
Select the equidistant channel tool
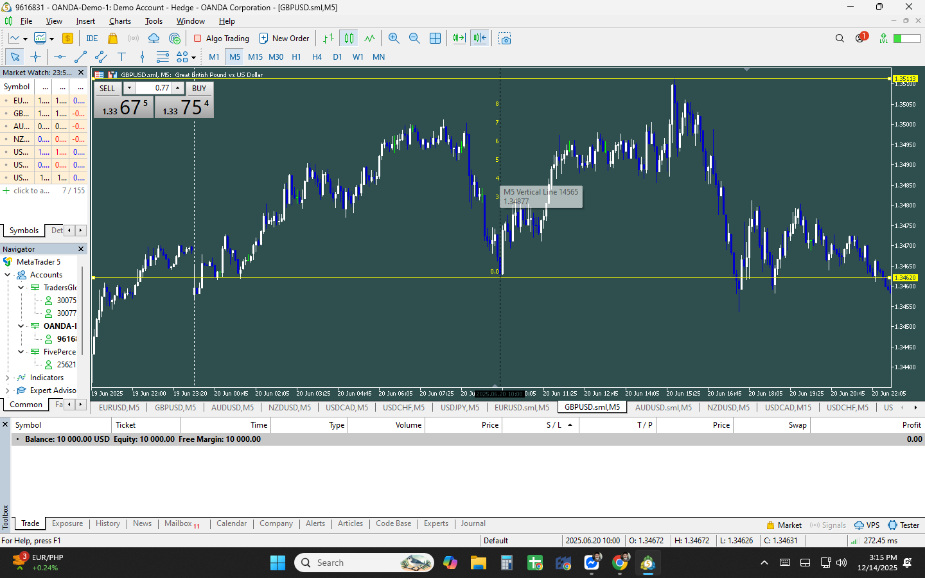pyautogui.click(x=101, y=57)
